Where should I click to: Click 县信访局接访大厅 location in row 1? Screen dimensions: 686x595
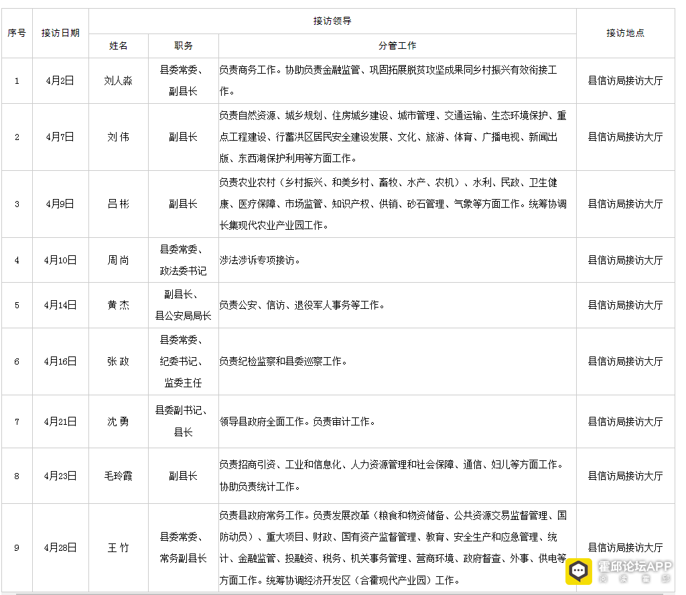click(x=625, y=81)
